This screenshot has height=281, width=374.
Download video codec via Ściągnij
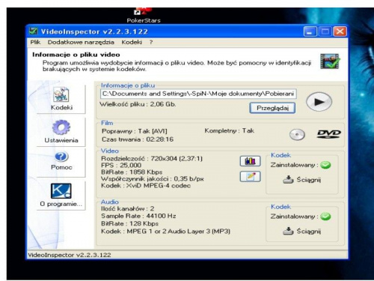pos(302,180)
